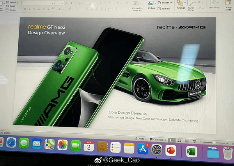Click the Reset slide button

12,6
